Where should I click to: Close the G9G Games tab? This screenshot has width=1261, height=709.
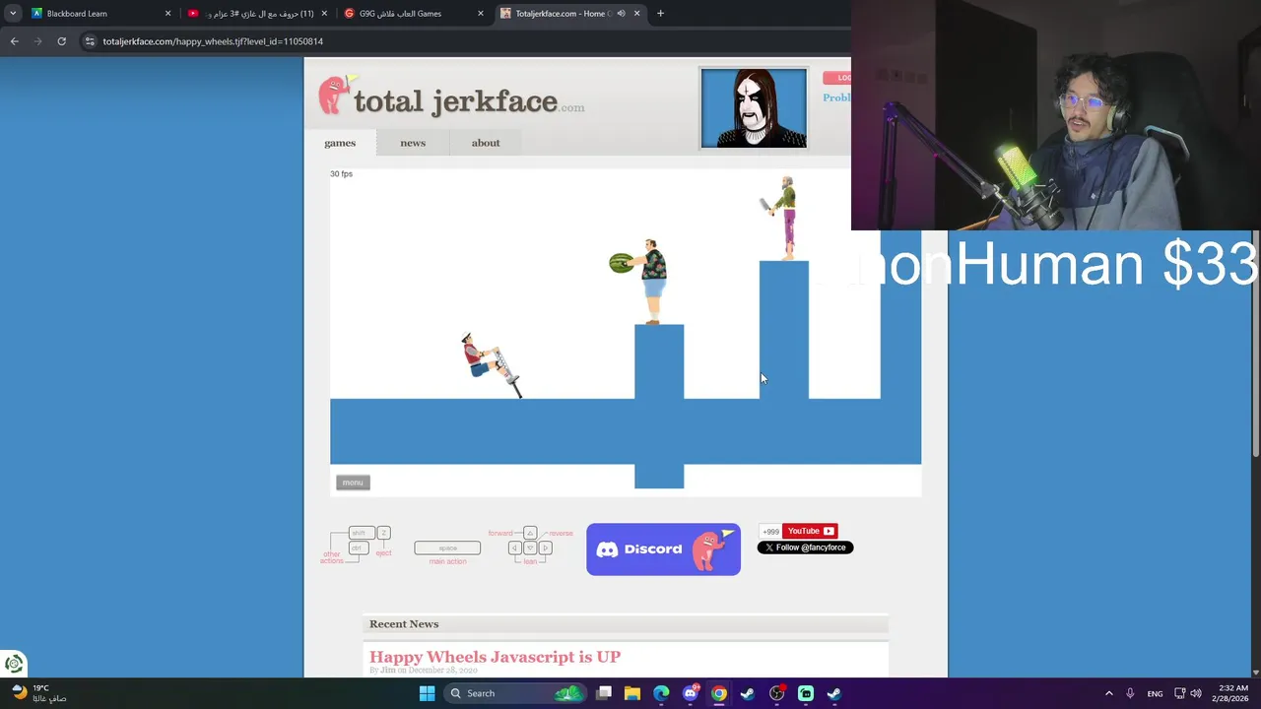click(x=481, y=14)
